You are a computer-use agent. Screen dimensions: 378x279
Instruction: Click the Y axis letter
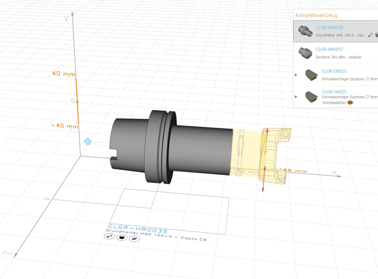(x=66, y=19)
